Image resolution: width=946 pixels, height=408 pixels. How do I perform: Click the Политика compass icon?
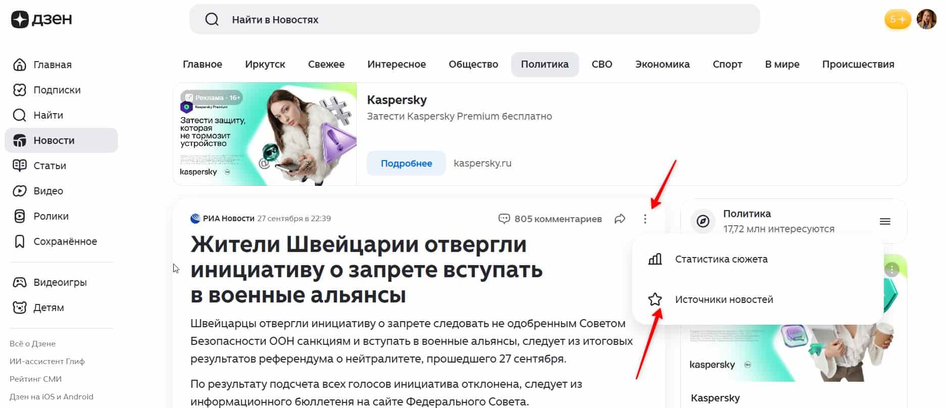[703, 221]
